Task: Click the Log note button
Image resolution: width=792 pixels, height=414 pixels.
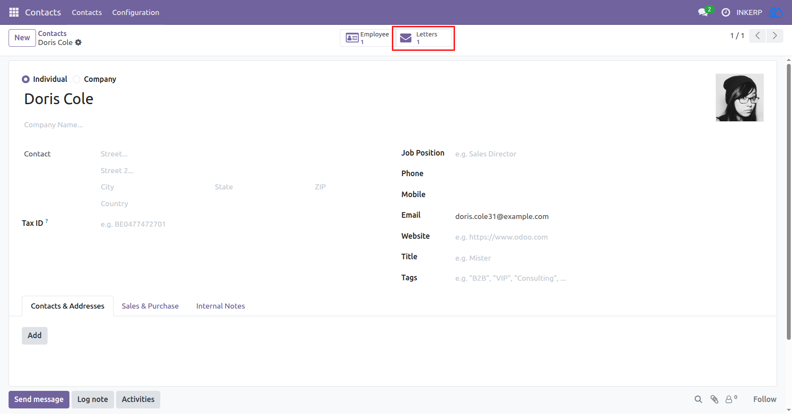Action: tap(93, 399)
